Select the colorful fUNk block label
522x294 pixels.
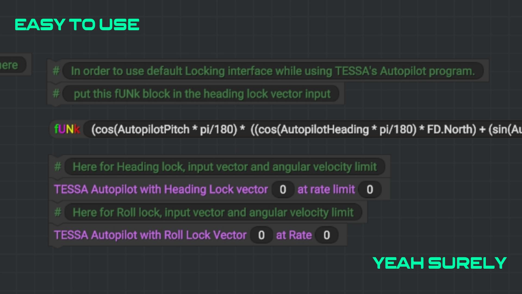tap(67, 129)
